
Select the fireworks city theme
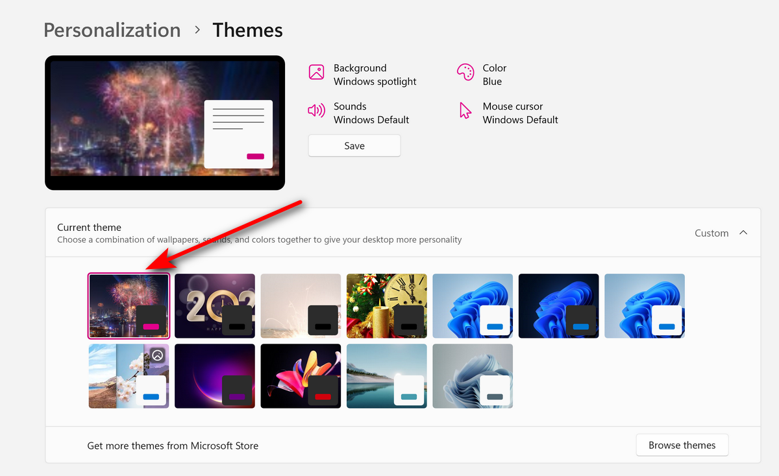(x=129, y=306)
